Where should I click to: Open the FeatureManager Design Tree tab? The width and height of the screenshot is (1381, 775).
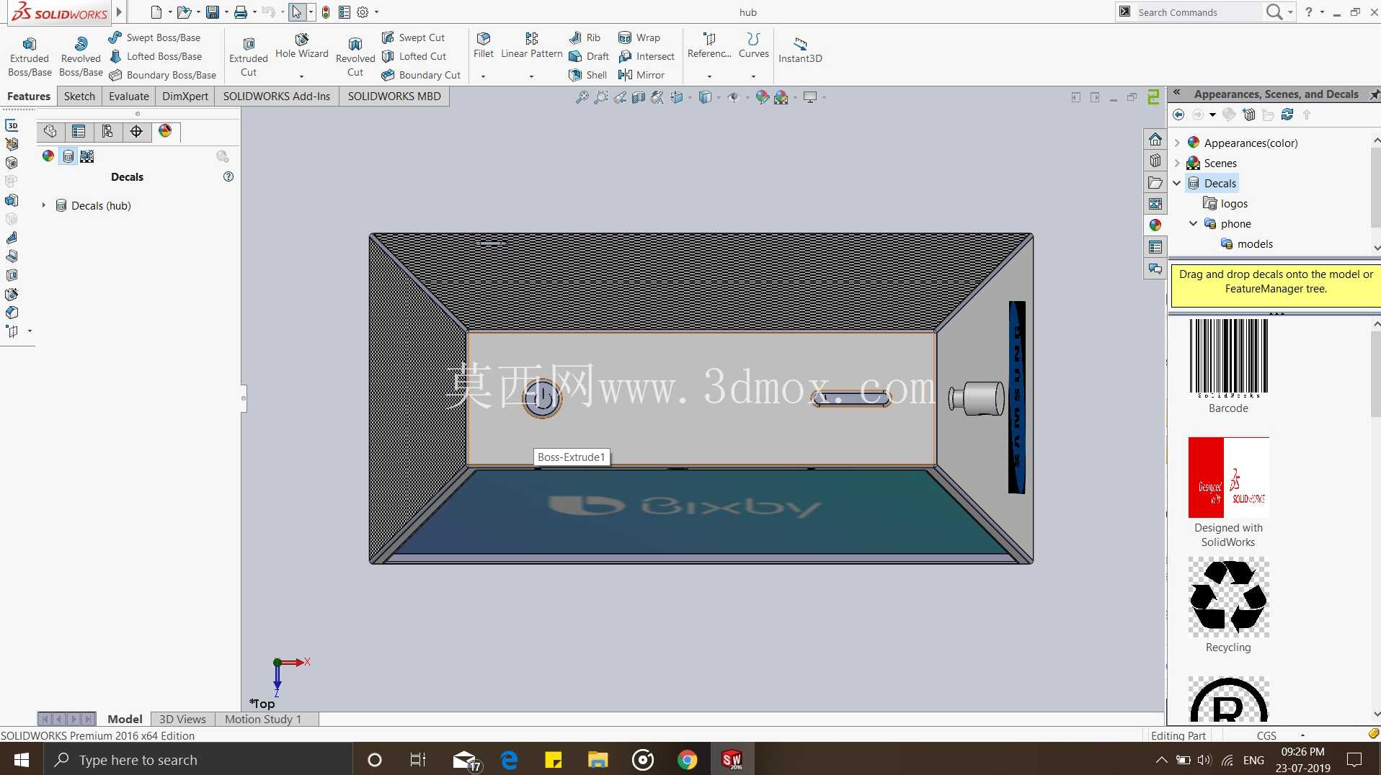tap(50, 131)
